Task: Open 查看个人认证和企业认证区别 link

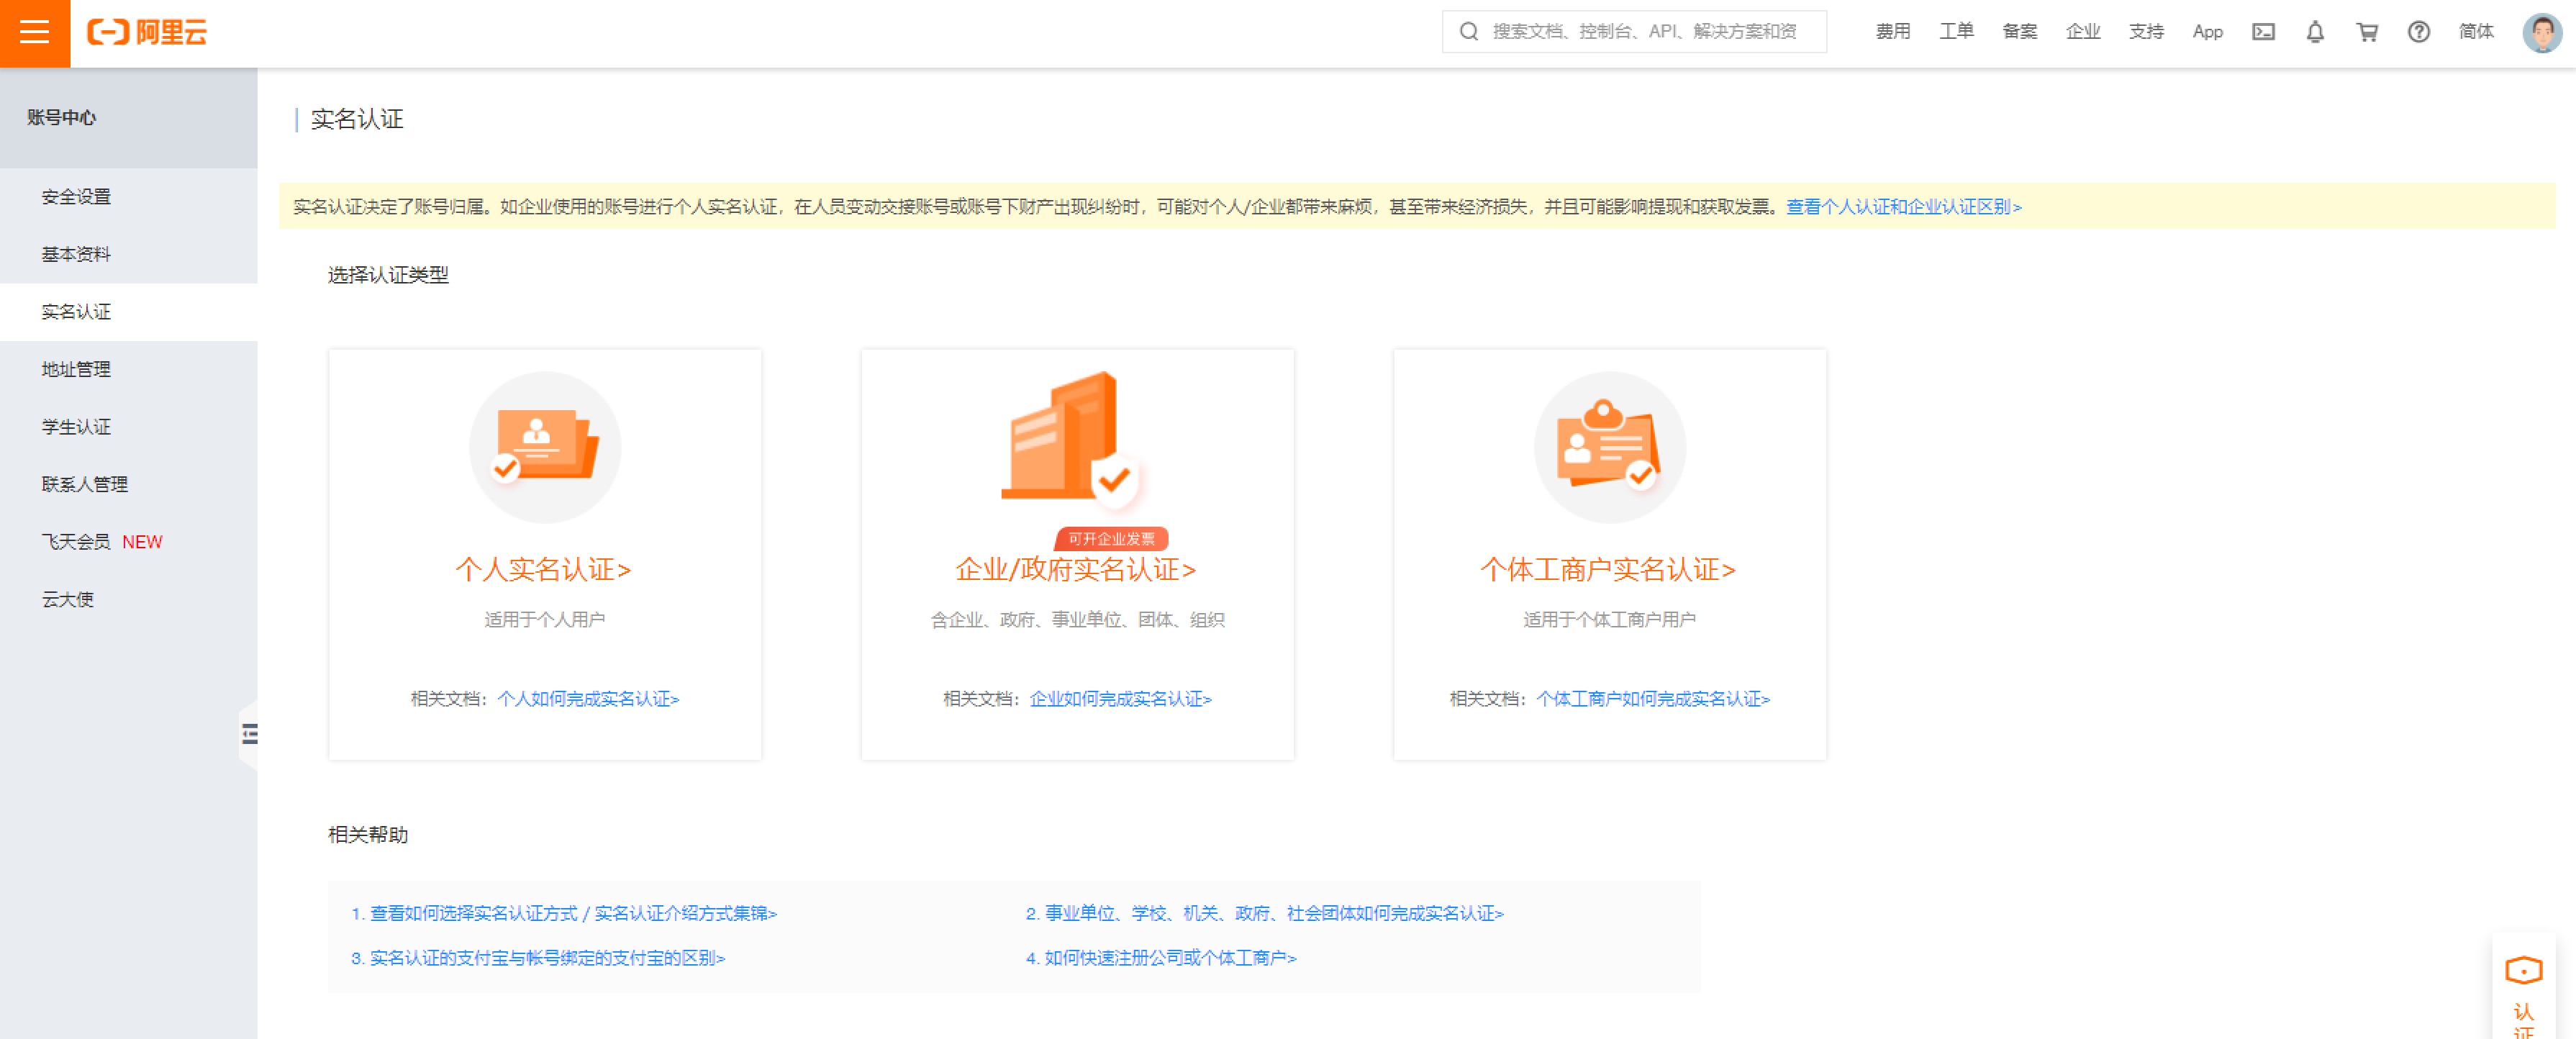Action: click(1903, 207)
